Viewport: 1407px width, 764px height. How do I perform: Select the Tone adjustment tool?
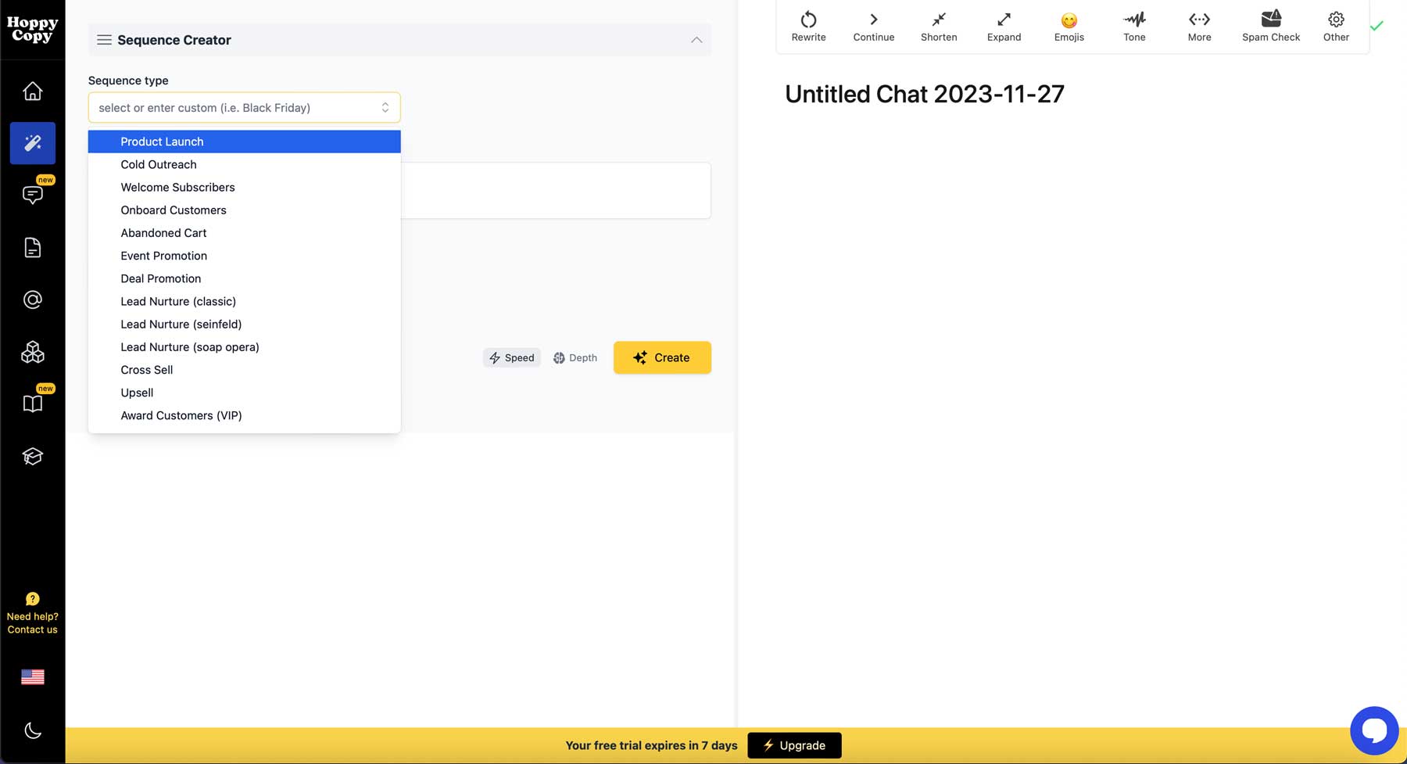tap(1133, 26)
